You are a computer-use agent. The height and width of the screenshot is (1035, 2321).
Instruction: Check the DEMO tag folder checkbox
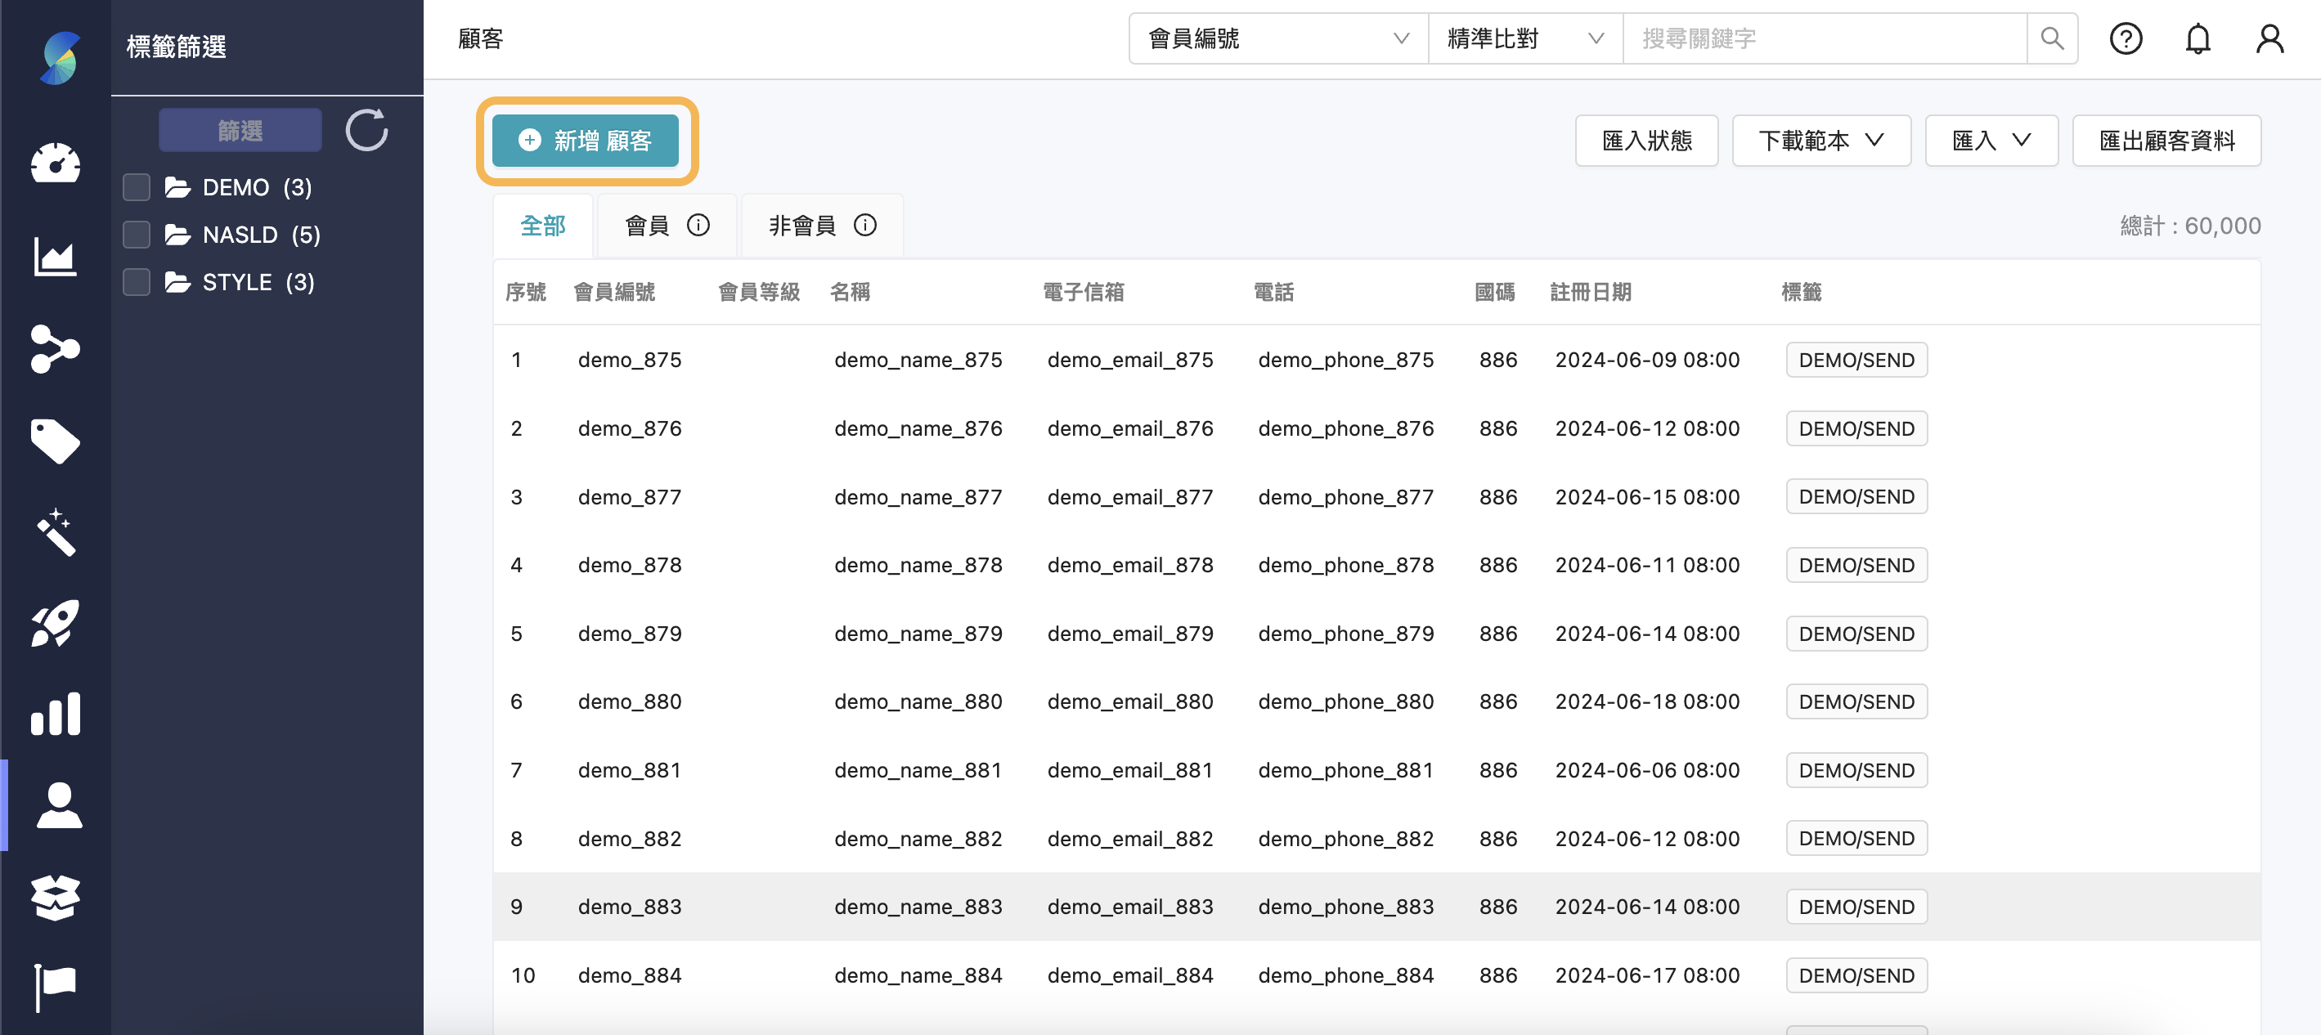coord(136,187)
